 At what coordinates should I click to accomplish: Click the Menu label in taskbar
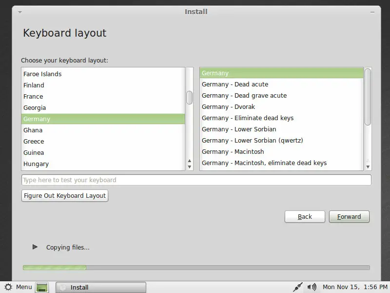tap(24, 287)
